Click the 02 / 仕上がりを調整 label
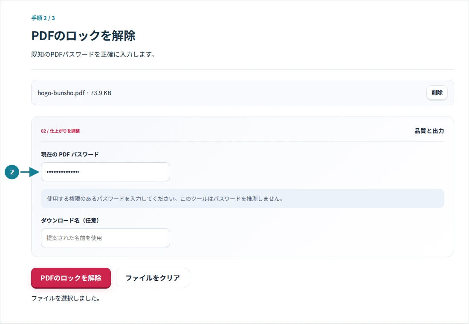The image size is (469, 324). [61, 131]
